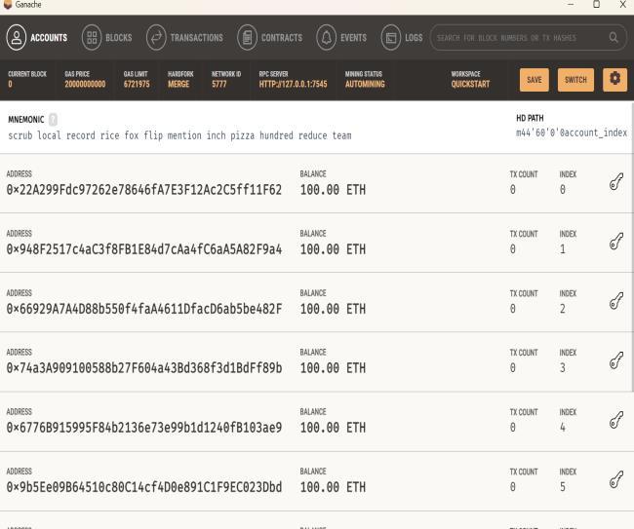Click the Switch workspace button
This screenshot has width=634, height=529.
click(575, 80)
